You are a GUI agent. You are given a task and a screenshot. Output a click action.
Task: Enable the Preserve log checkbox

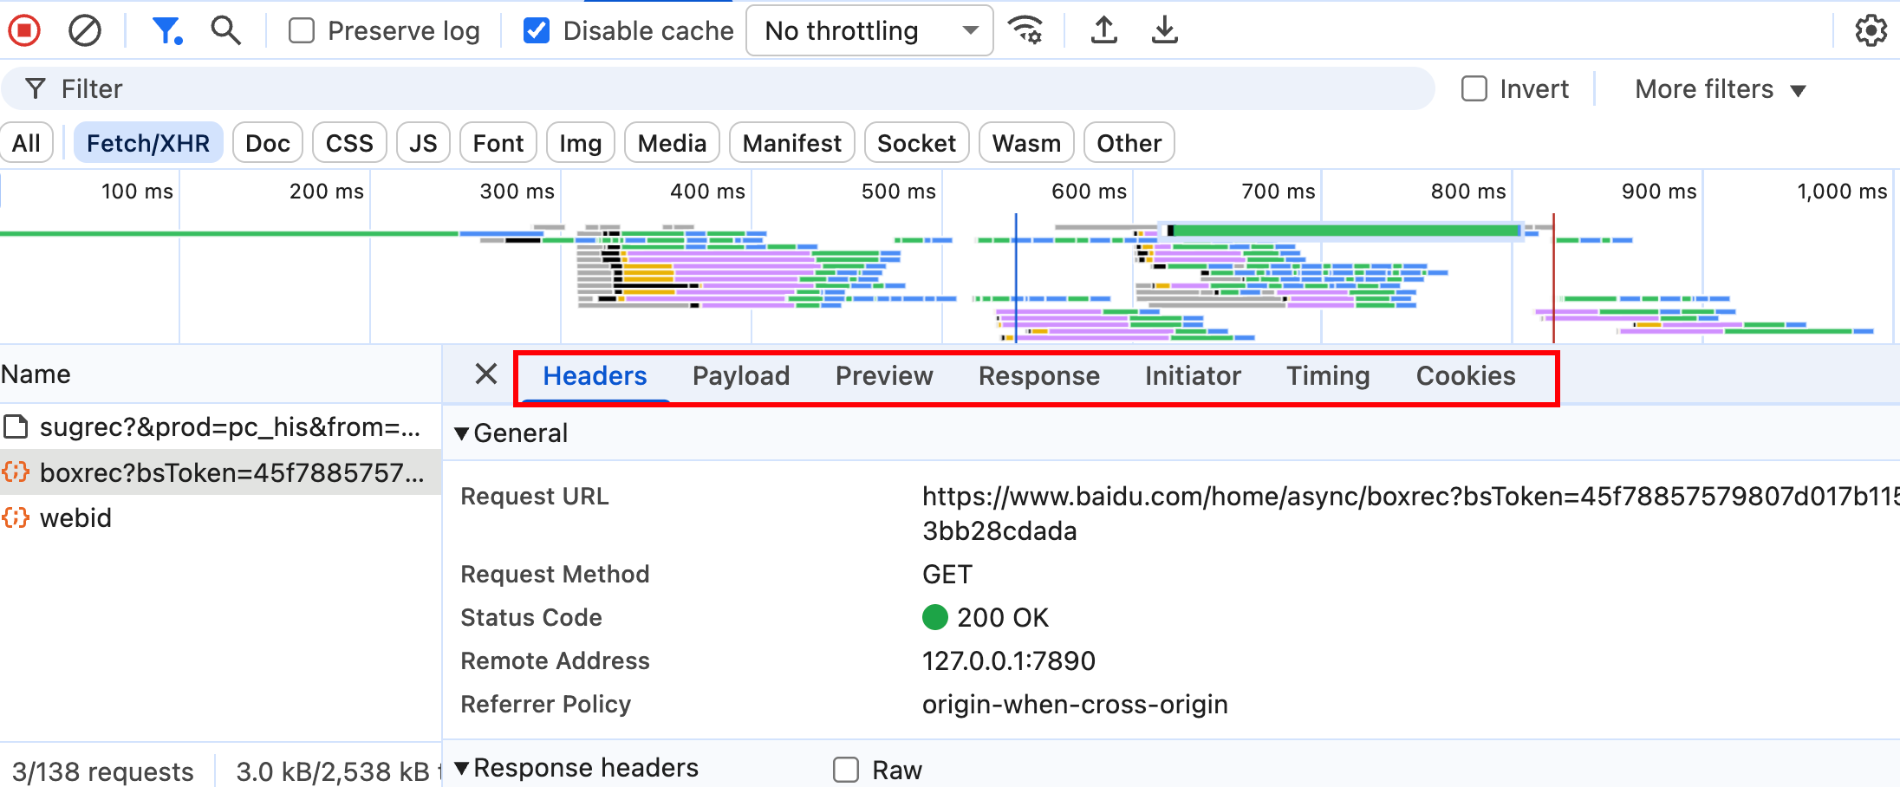coord(302,31)
